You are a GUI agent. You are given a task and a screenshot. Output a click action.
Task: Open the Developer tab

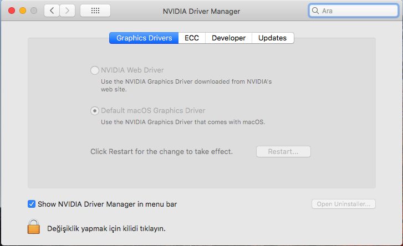coord(228,38)
